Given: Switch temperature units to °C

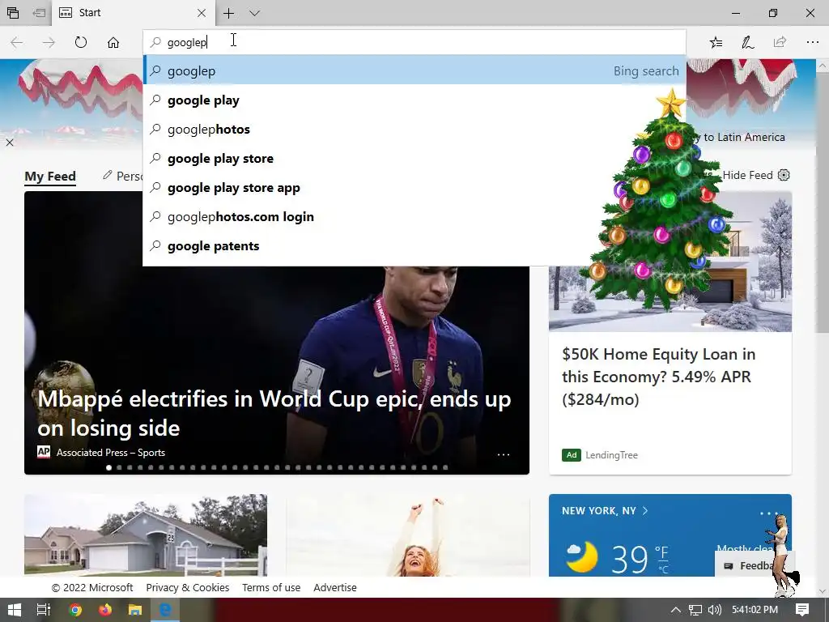Looking at the screenshot, I should point(663,569).
